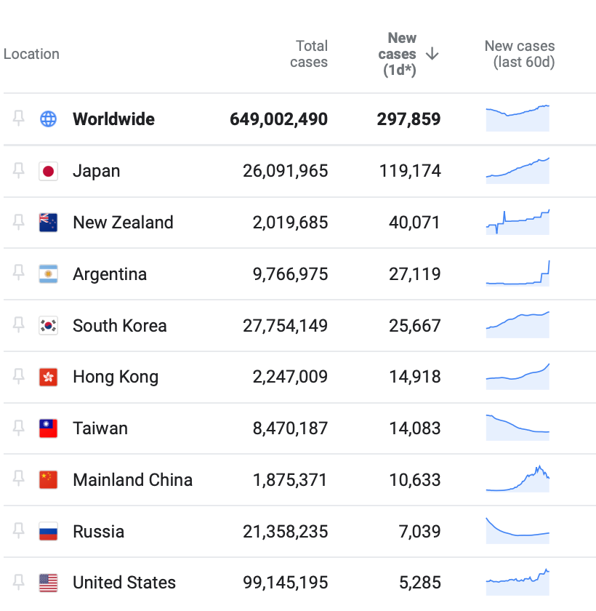The width and height of the screenshot is (596, 611).
Task: Click the Russia flag icon
Action: 48,532
